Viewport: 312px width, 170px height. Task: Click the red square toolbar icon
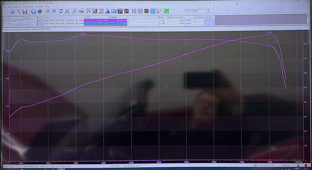(x=127, y=11)
